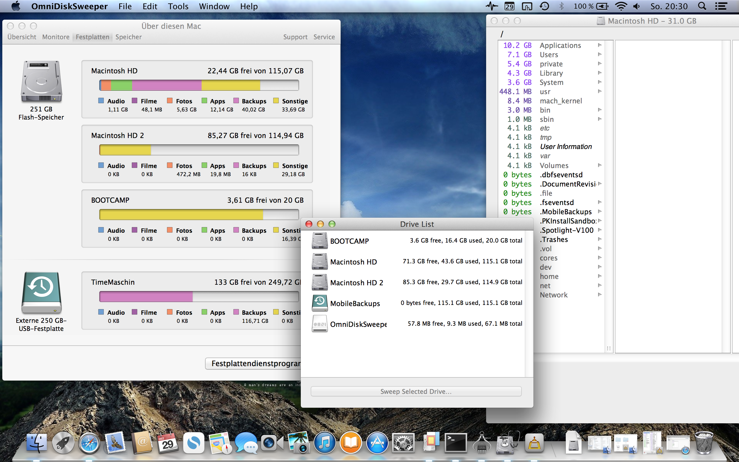
Task: Click the OmniDiskSweeper disk image icon
Action: click(320, 324)
